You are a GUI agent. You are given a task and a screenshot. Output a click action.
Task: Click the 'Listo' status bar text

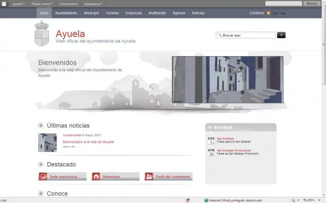click(4, 201)
